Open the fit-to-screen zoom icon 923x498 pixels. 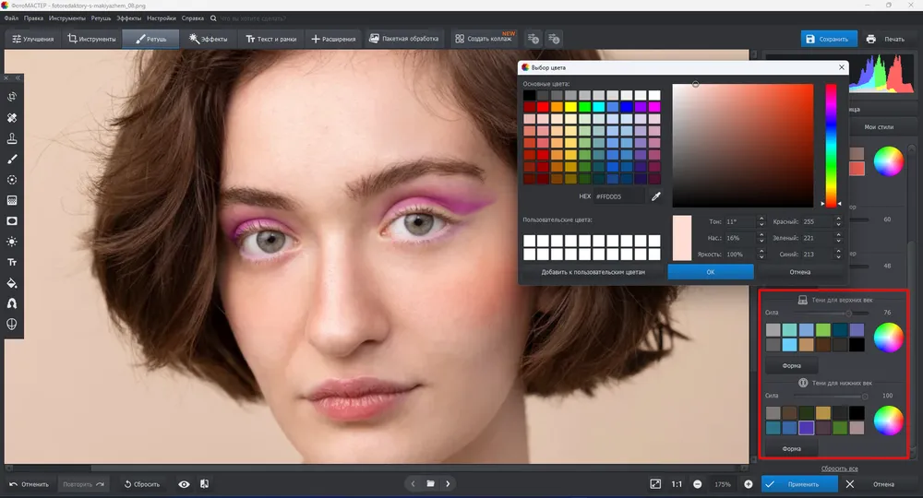tap(655, 484)
